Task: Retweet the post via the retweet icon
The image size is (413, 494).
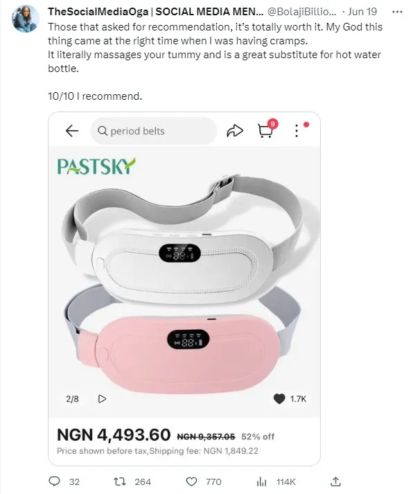Action: 120,482
